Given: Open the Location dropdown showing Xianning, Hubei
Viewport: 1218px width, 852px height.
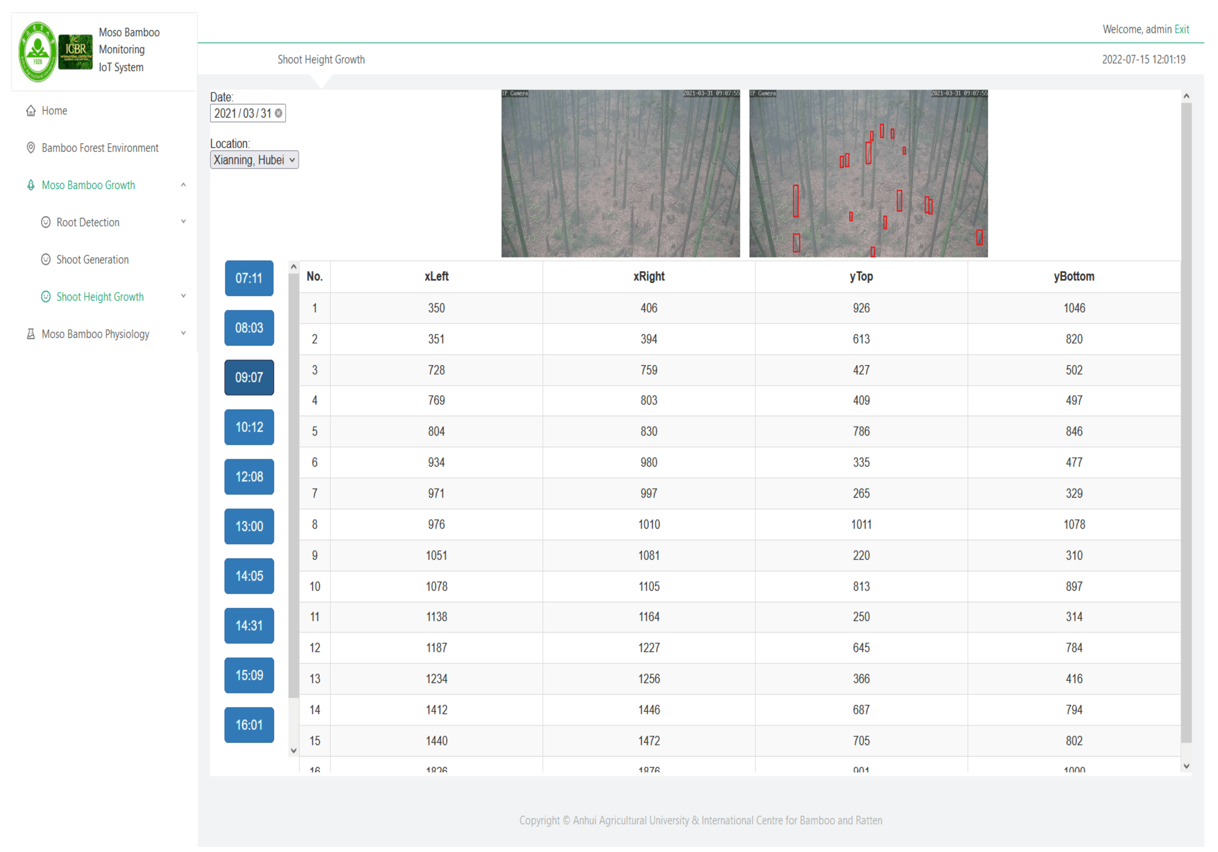Looking at the screenshot, I should point(254,160).
